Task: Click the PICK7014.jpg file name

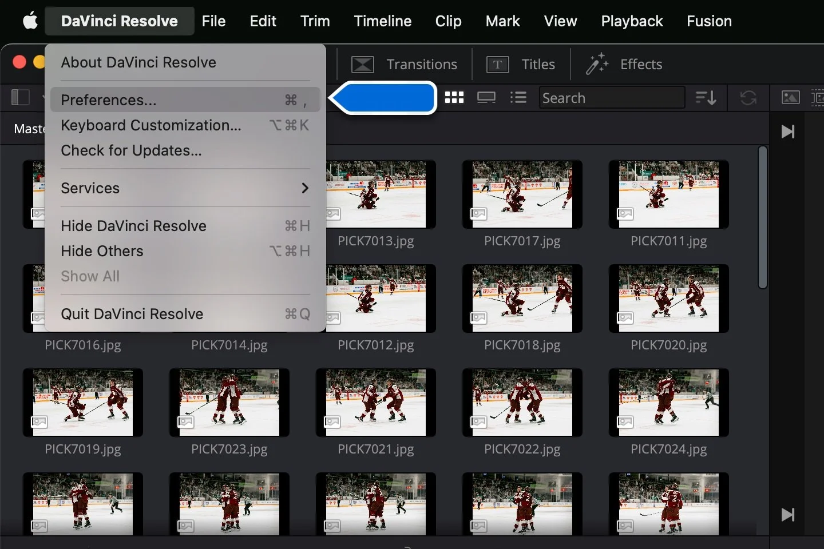Action: pyautogui.click(x=229, y=345)
